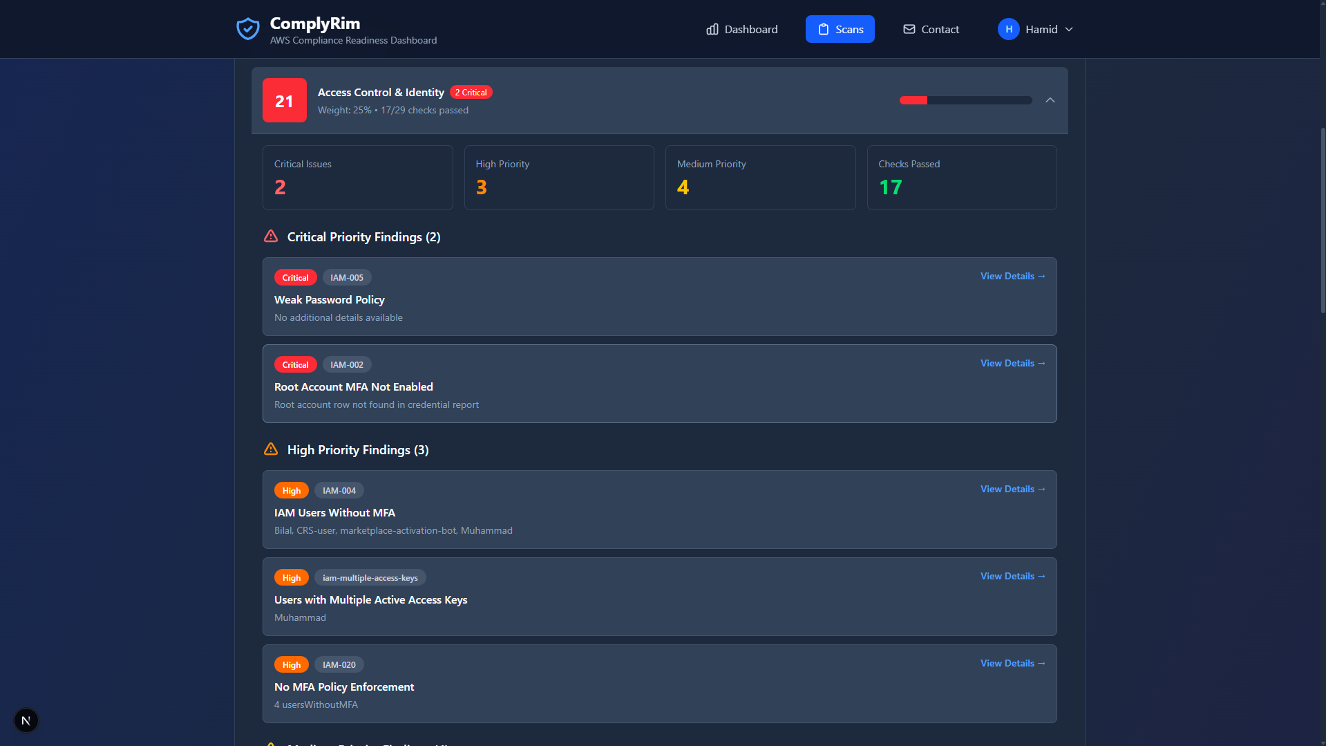Click the Dashboard bar chart icon

click(x=712, y=29)
